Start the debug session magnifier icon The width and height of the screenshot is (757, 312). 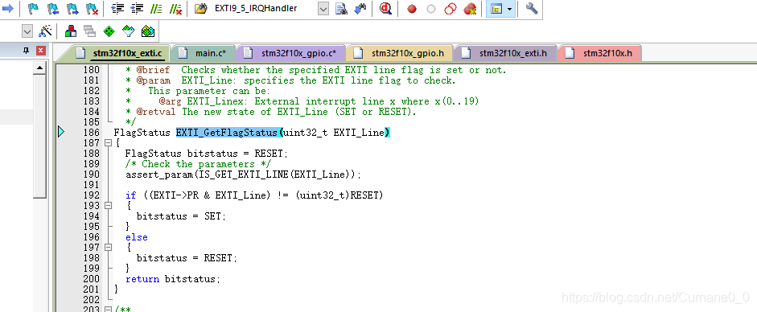tap(385, 8)
